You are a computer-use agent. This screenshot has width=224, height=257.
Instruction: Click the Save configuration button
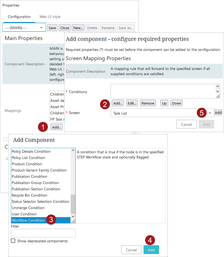click(x=52, y=28)
